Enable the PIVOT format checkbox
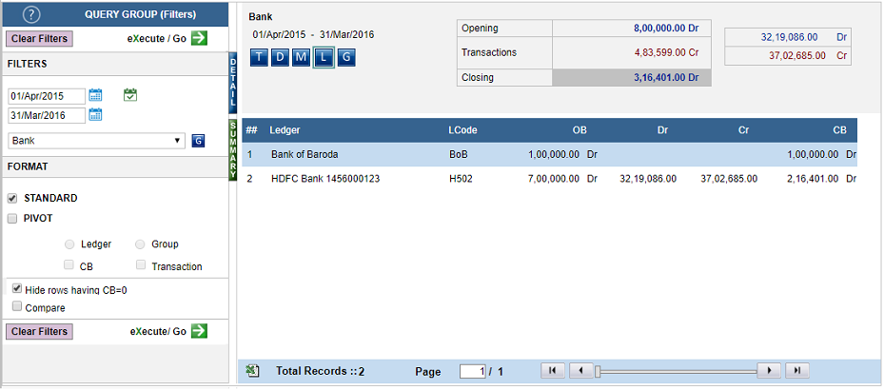Screen dimensions: 884x390 tap(12, 219)
